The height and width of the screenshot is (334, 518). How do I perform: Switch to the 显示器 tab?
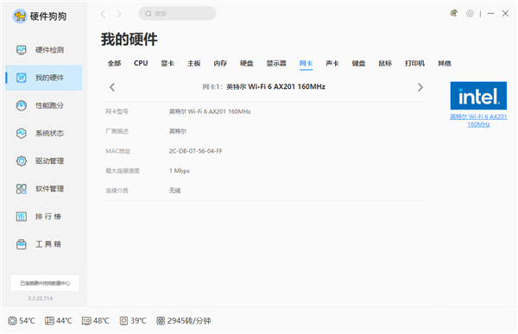pyautogui.click(x=276, y=63)
